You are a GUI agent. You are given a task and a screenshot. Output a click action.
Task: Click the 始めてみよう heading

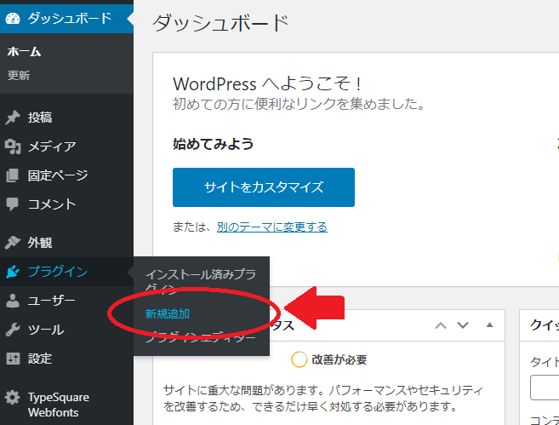click(214, 144)
